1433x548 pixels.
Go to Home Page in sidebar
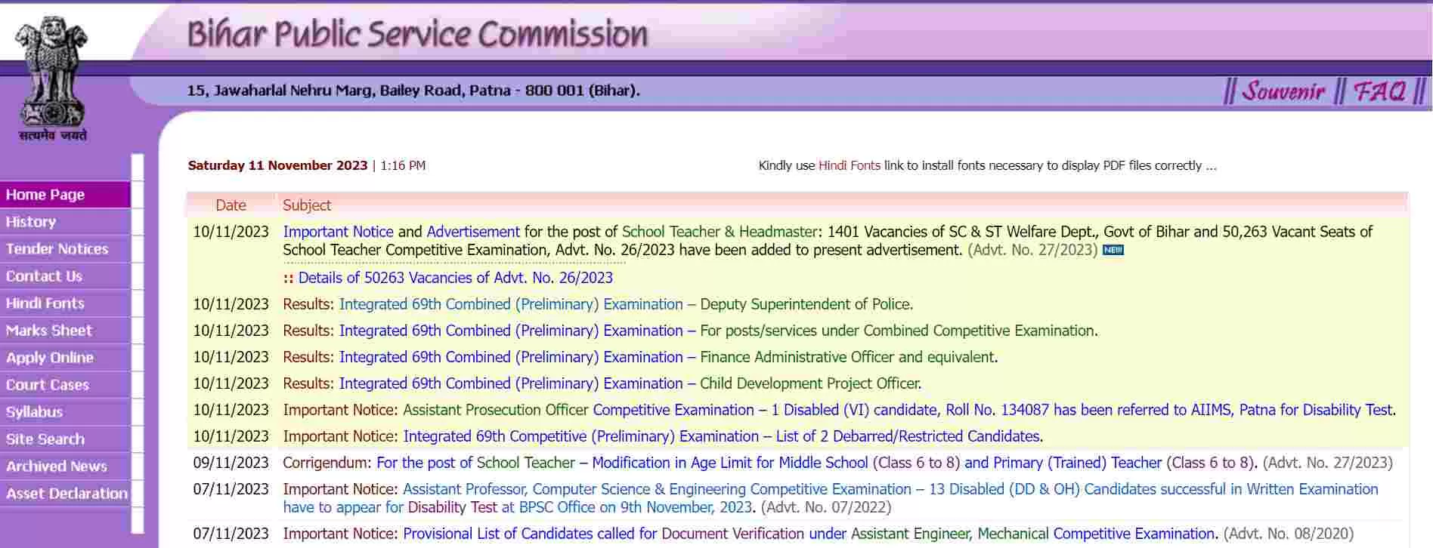click(65, 195)
